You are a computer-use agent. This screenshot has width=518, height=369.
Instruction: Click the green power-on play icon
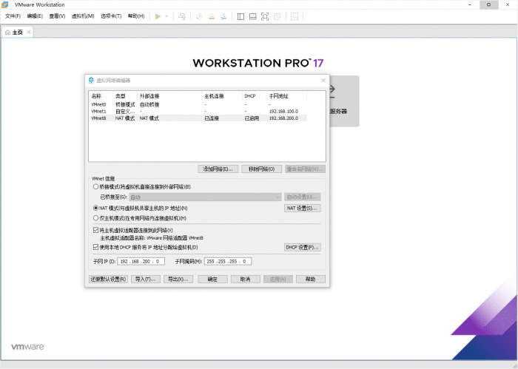158,16
